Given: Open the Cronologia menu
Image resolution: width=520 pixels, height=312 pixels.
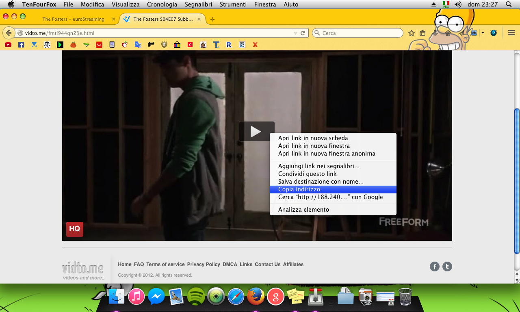Looking at the screenshot, I should pyautogui.click(x=162, y=4).
